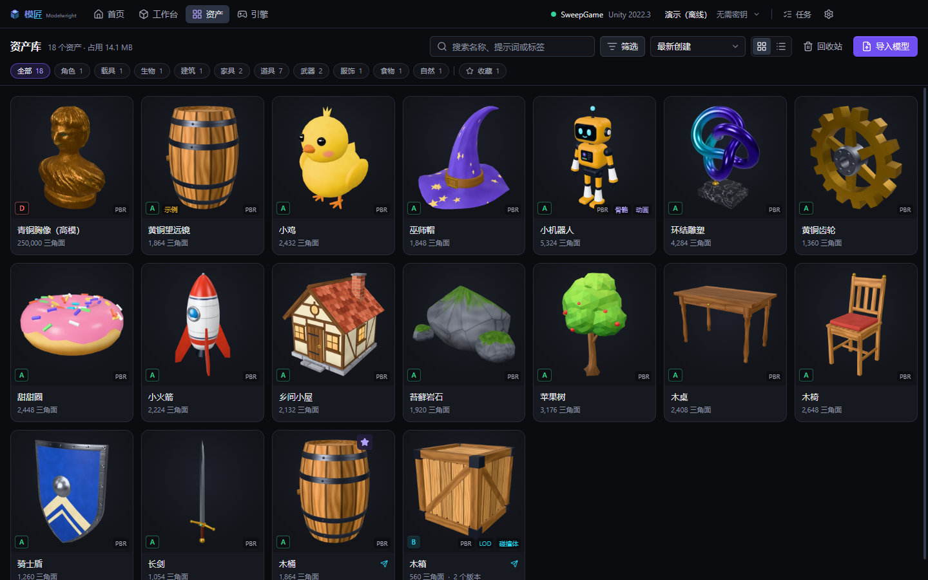This screenshot has width=928, height=580.
Task: Click the 环结雕塑 asset name
Action: [x=688, y=230]
